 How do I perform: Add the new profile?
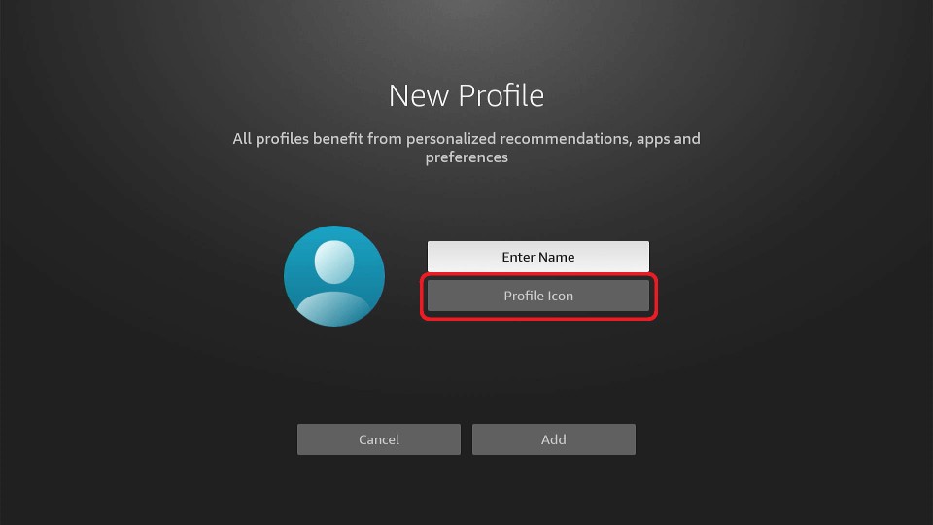pos(553,439)
